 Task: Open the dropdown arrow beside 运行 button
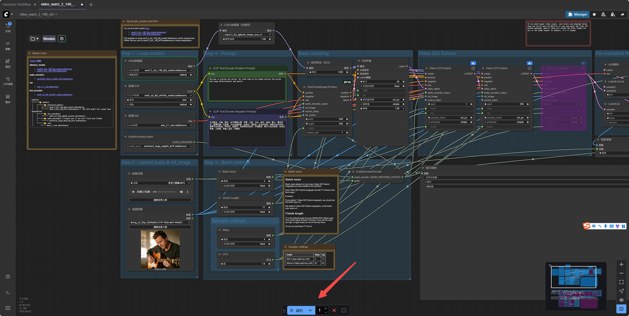tap(310, 310)
